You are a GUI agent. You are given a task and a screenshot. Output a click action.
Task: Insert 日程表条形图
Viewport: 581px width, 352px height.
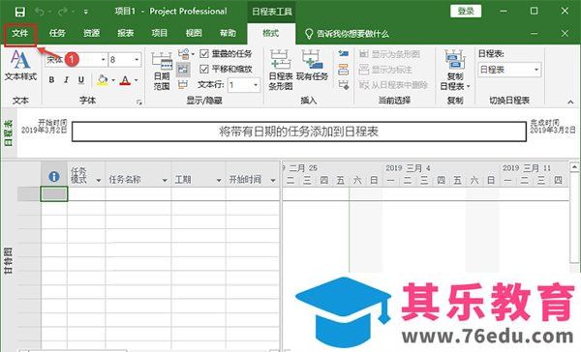[x=281, y=71]
